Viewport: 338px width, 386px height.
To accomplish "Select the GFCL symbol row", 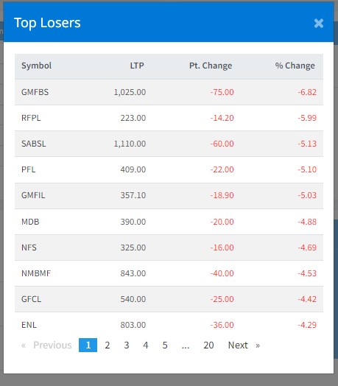I will [x=169, y=299].
